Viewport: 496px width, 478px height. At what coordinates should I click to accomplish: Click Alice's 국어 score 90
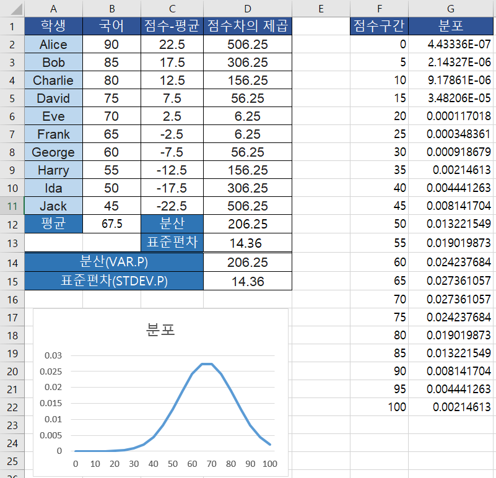111,45
